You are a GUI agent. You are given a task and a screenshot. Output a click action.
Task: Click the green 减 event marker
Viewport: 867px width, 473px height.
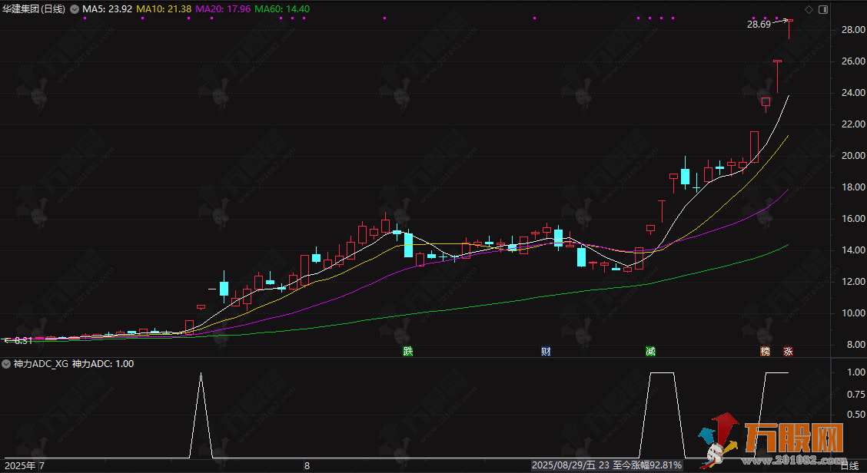(x=650, y=352)
